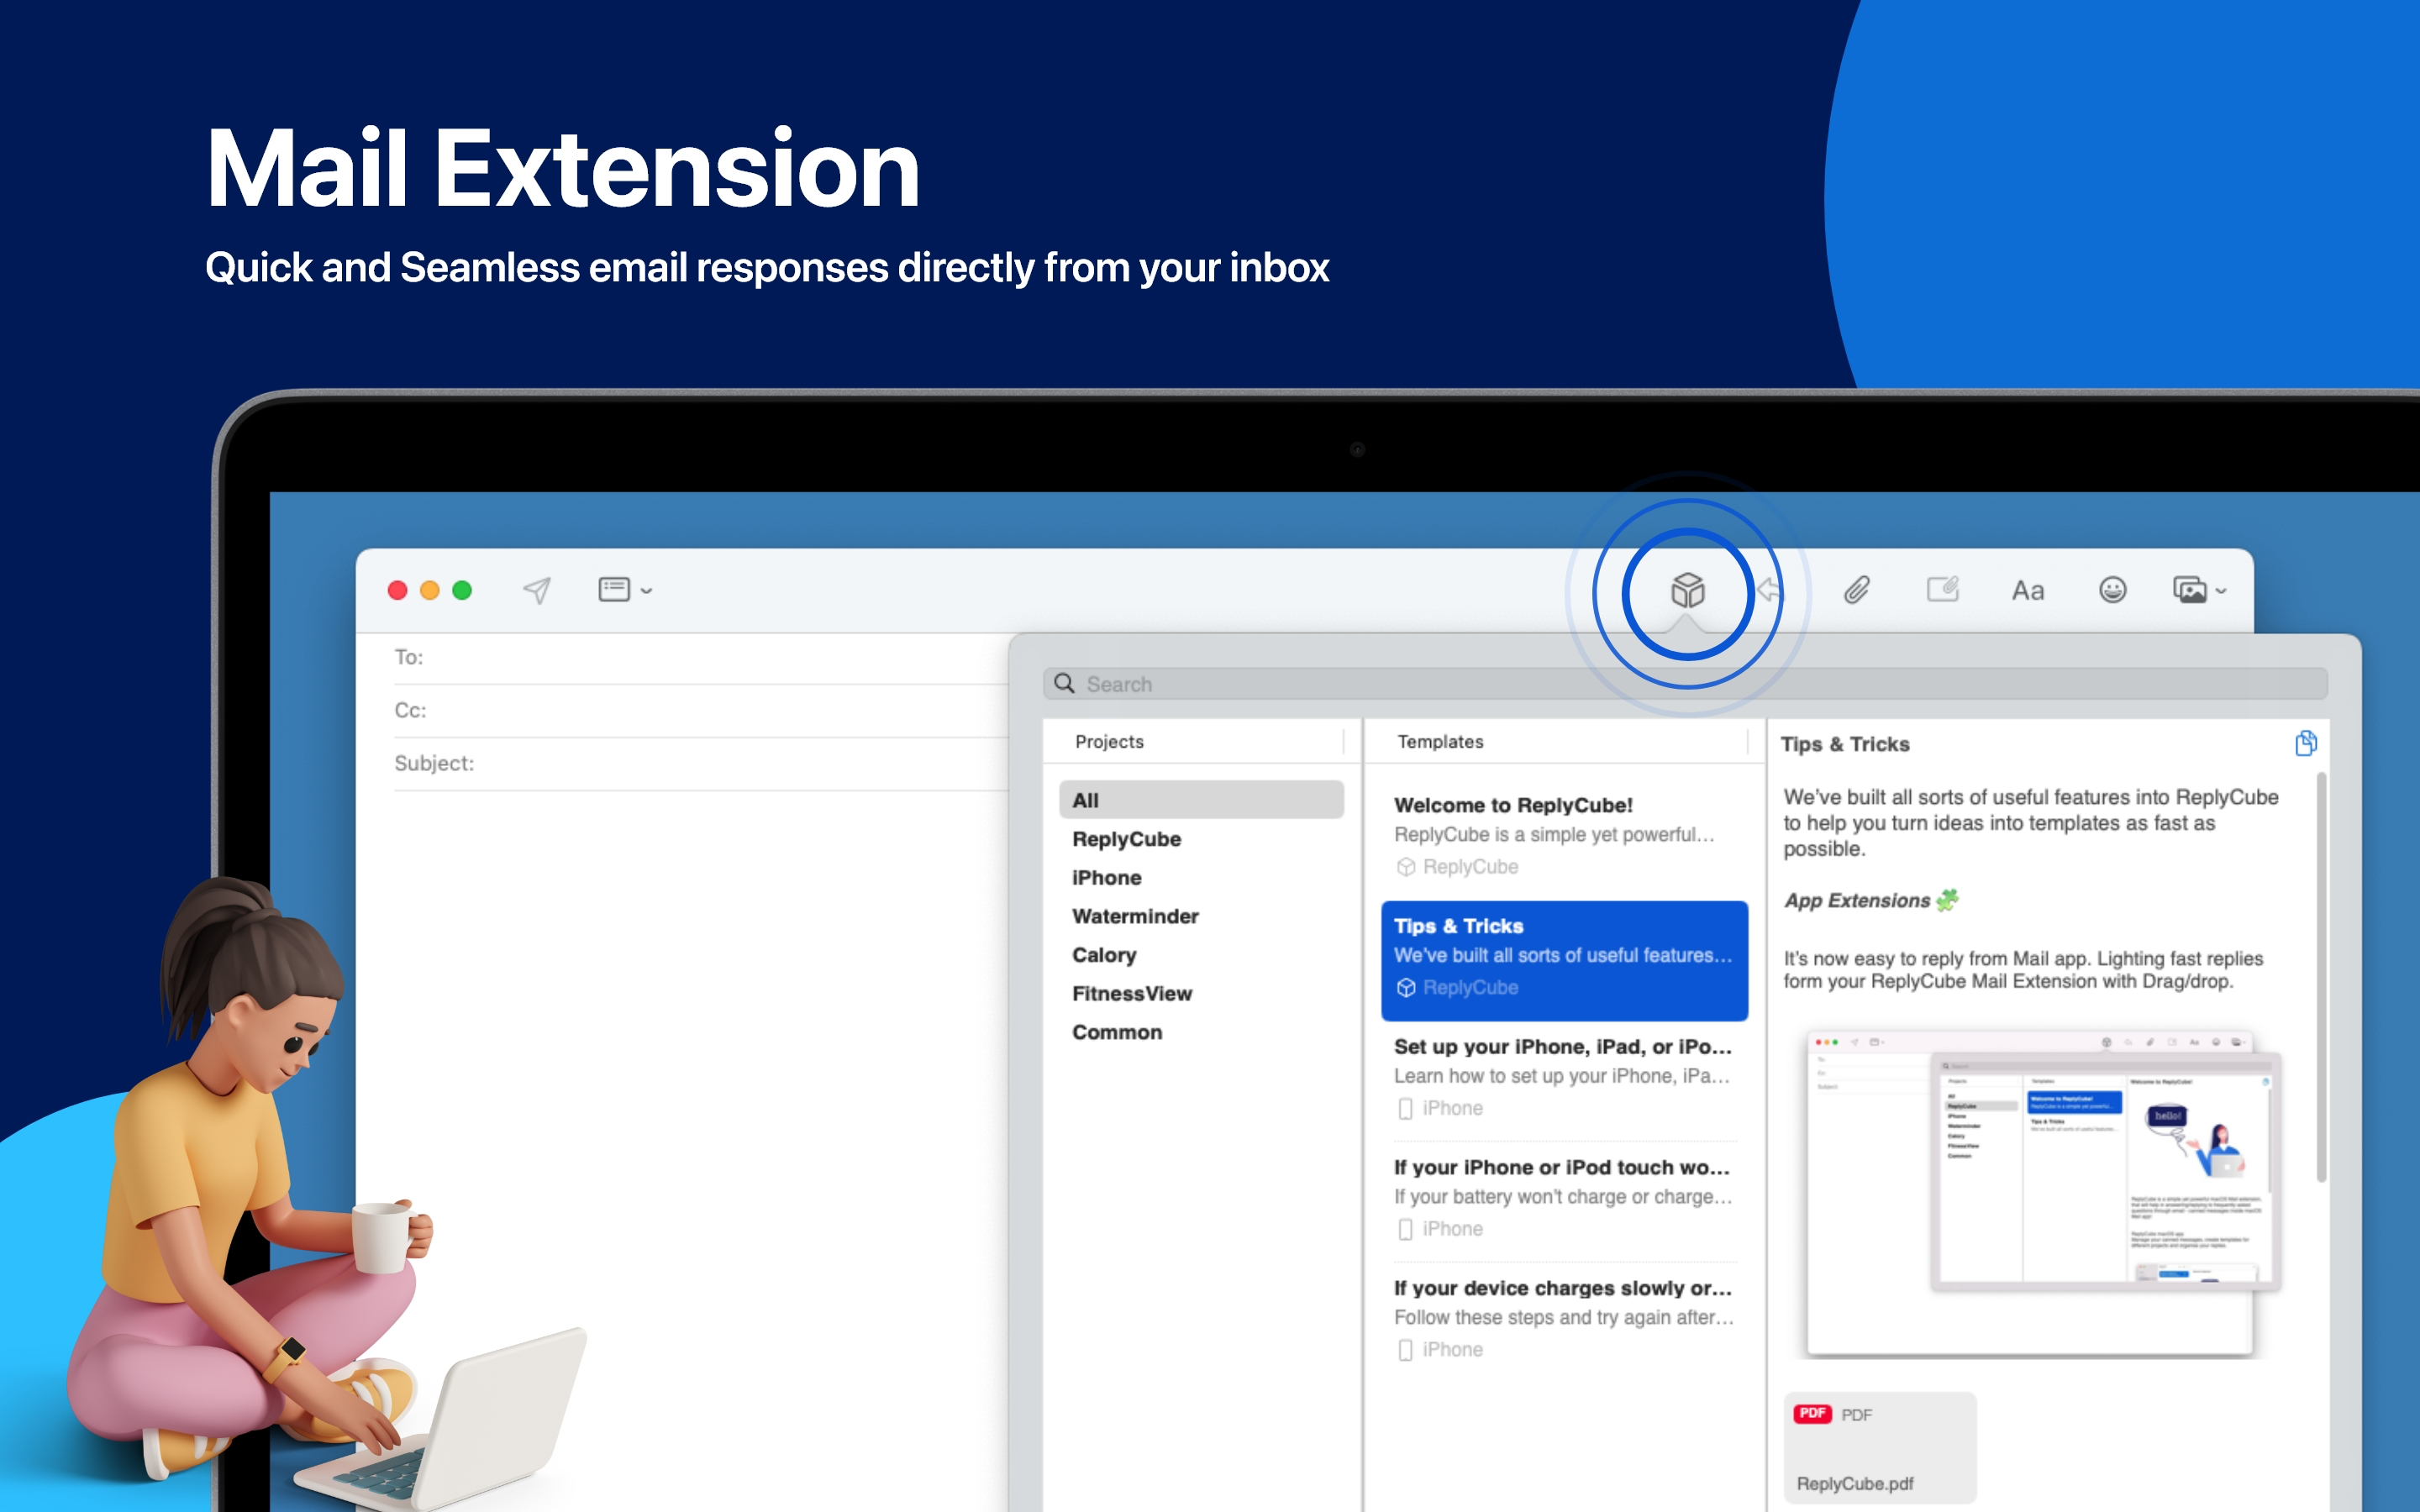
Task: Click cube icon in Tips & Tricks row
Action: [x=1405, y=988]
